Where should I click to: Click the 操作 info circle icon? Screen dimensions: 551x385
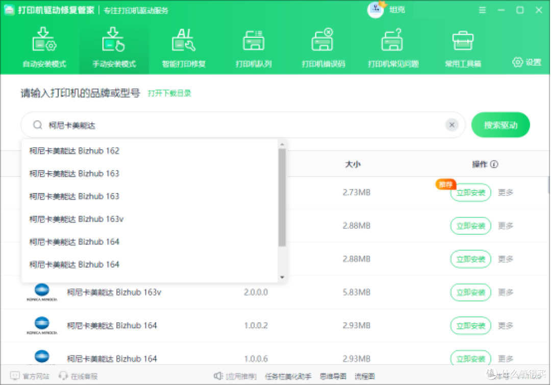(x=494, y=164)
